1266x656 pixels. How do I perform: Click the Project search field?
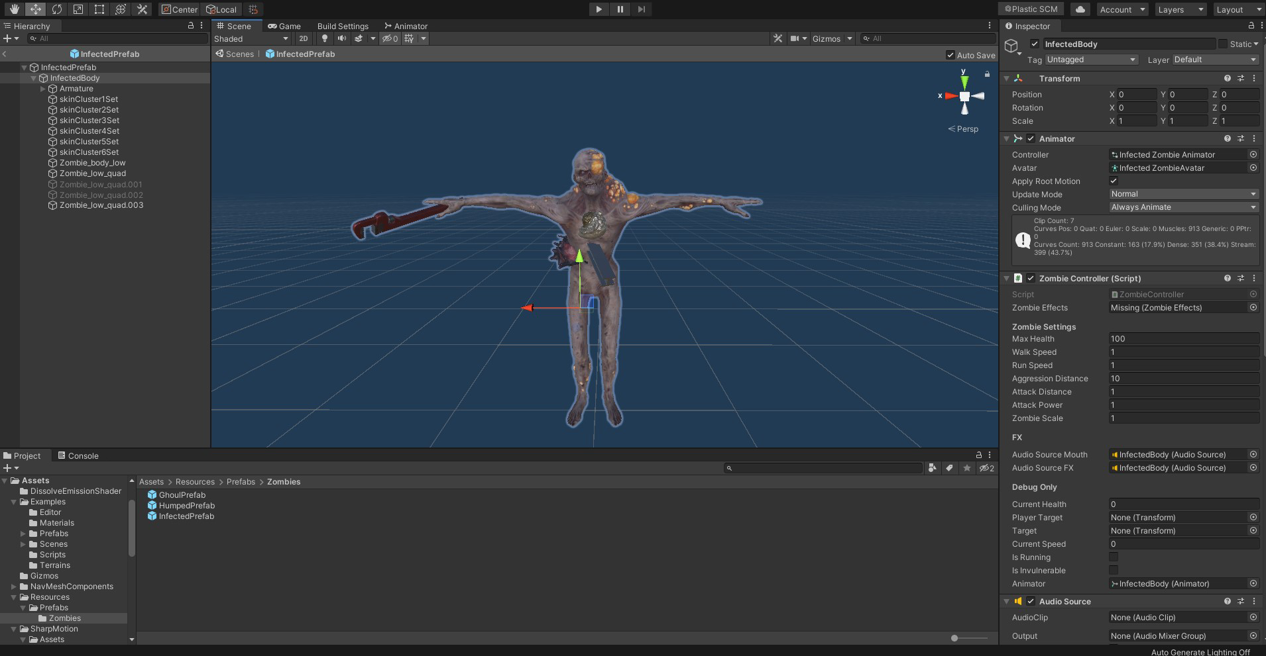[x=823, y=468]
